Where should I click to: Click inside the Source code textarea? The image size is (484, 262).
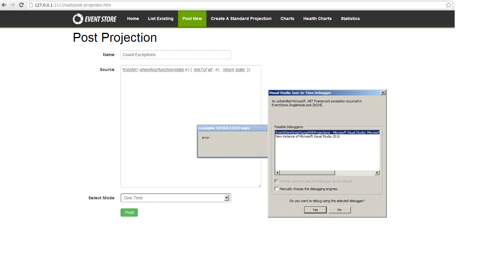point(191,126)
